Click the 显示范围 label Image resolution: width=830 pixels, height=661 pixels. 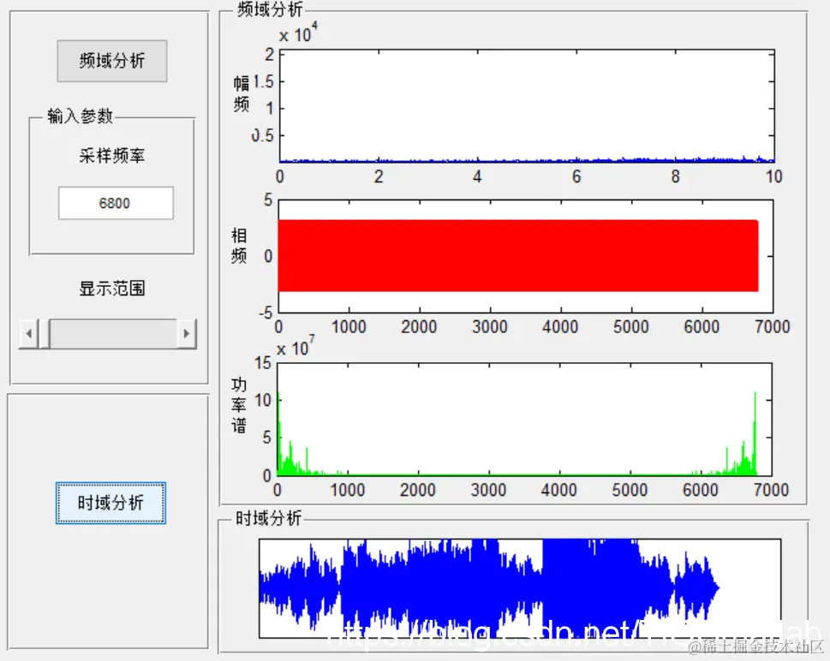[111, 289]
